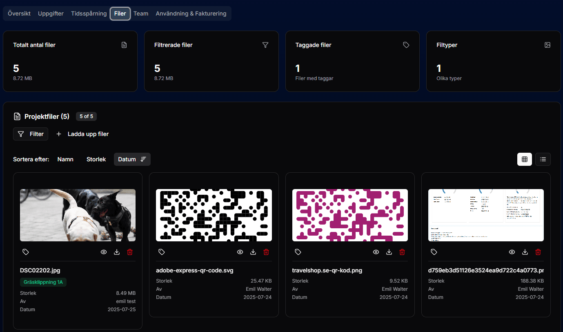Select the Filer tab
This screenshot has width=563, height=332.
click(x=120, y=13)
